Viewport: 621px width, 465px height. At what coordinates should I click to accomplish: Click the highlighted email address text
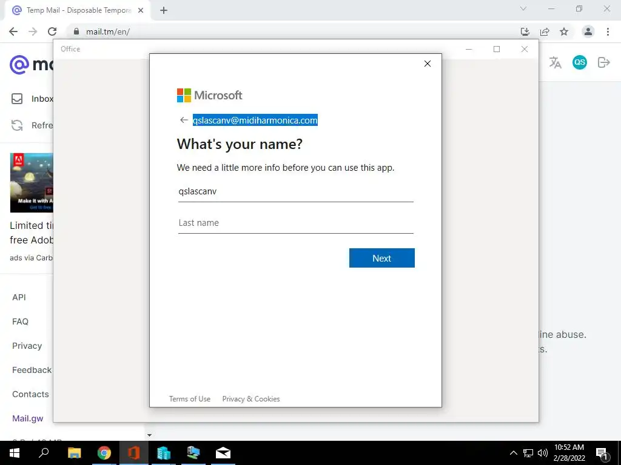click(x=255, y=120)
